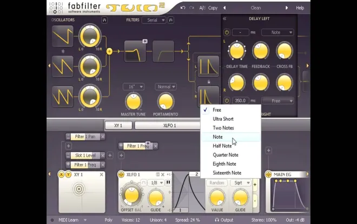Click the undo arrow icon
Viewport: 357px width, 224px height.
tap(183, 8)
